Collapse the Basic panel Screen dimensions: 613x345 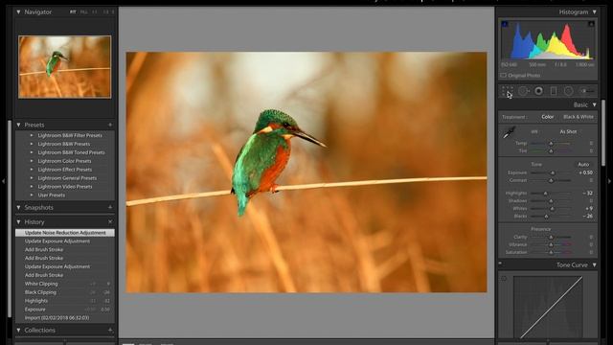(x=594, y=104)
